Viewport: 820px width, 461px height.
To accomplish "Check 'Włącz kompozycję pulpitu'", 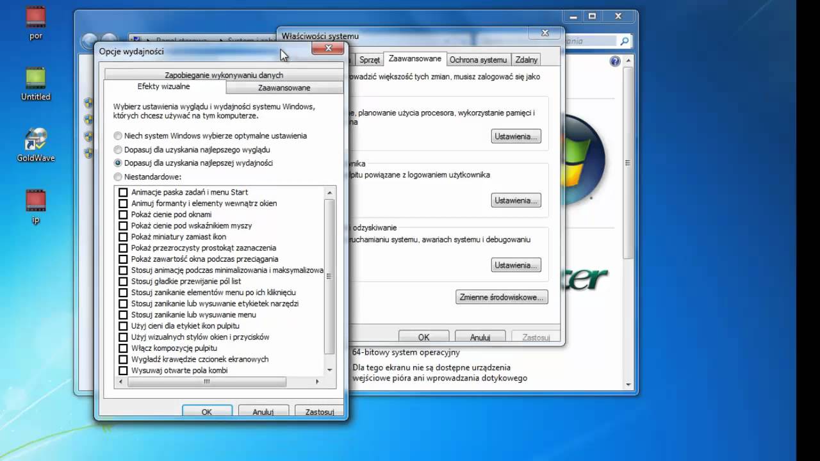I will pyautogui.click(x=123, y=348).
